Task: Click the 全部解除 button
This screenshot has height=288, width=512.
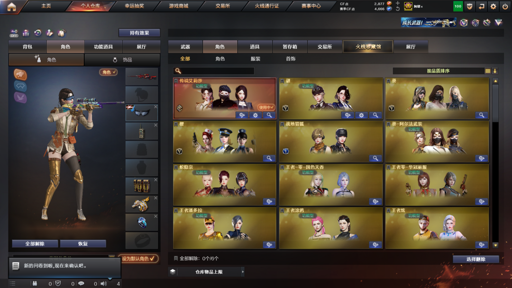Action: click(35, 243)
